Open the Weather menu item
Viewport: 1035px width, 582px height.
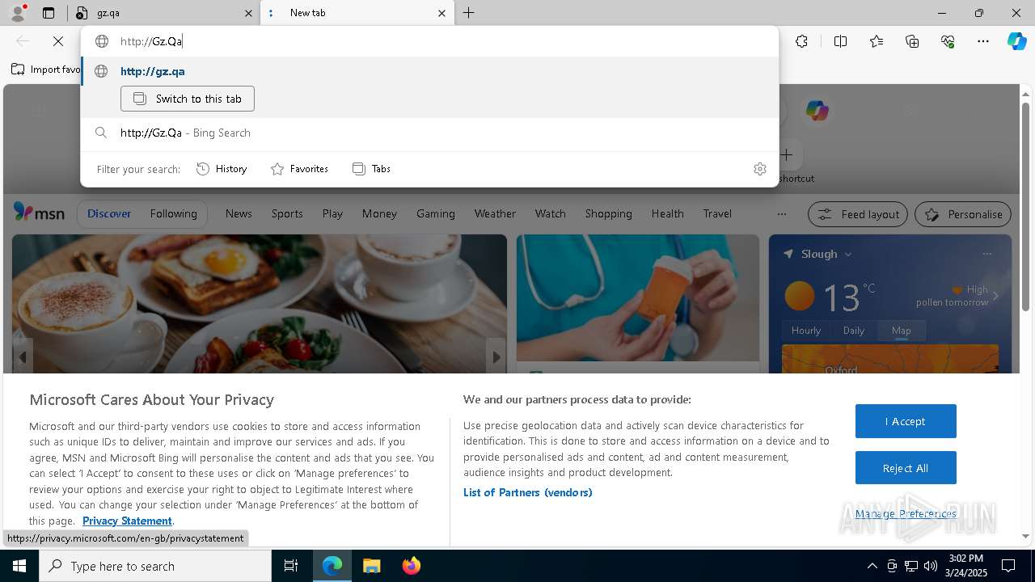[x=495, y=213]
